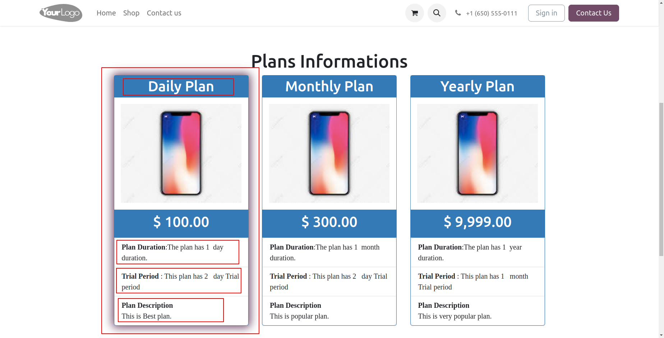The height and width of the screenshot is (338, 664).
Task: Click the Sign in button
Action: pyautogui.click(x=546, y=13)
